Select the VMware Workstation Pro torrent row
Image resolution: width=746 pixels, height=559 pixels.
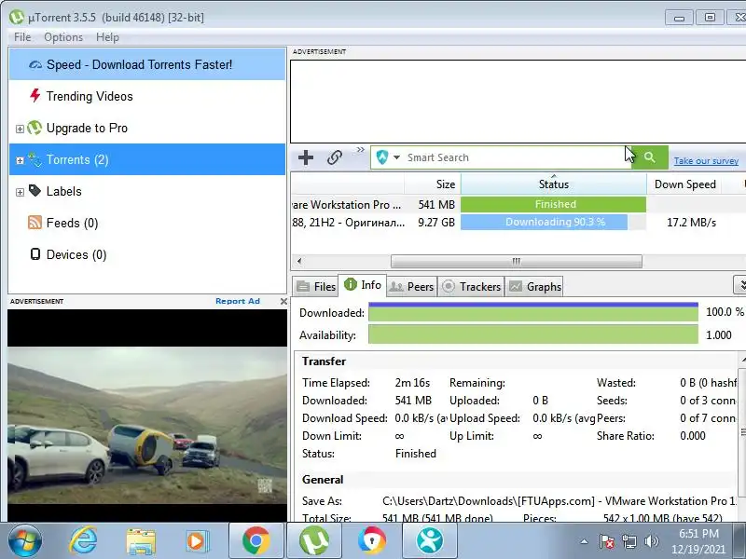(518, 204)
